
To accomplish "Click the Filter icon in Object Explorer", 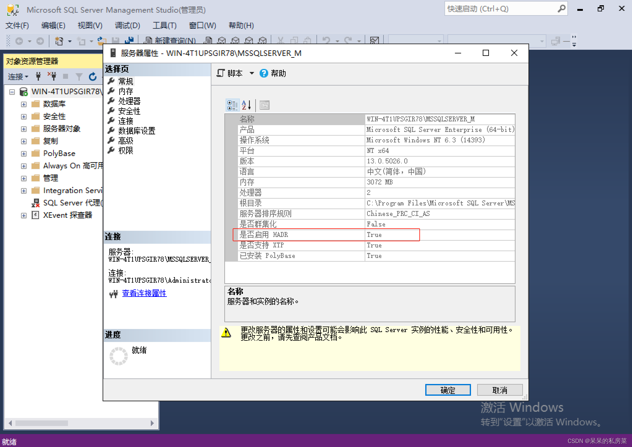I will (x=79, y=76).
